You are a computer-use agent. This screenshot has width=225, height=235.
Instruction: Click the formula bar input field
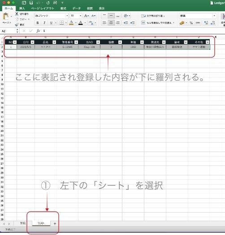point(133,31)
